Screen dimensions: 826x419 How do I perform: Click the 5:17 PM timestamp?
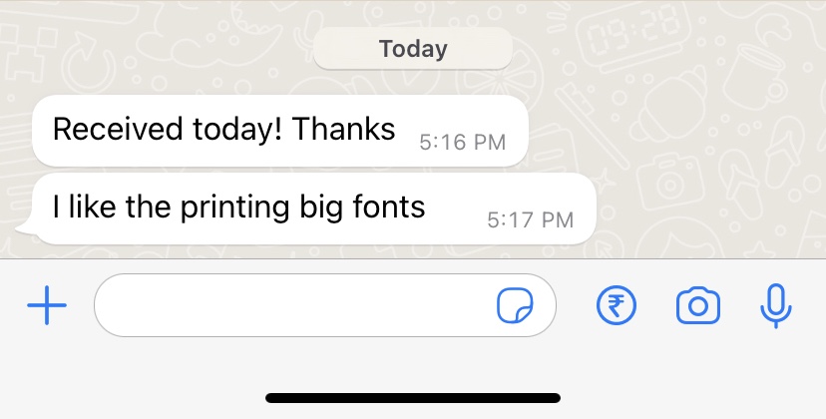531,219
